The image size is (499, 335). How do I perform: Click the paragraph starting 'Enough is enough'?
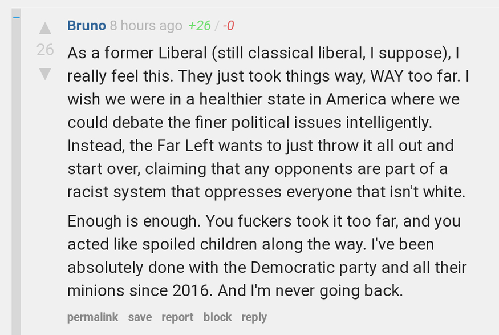pos(267,256)
